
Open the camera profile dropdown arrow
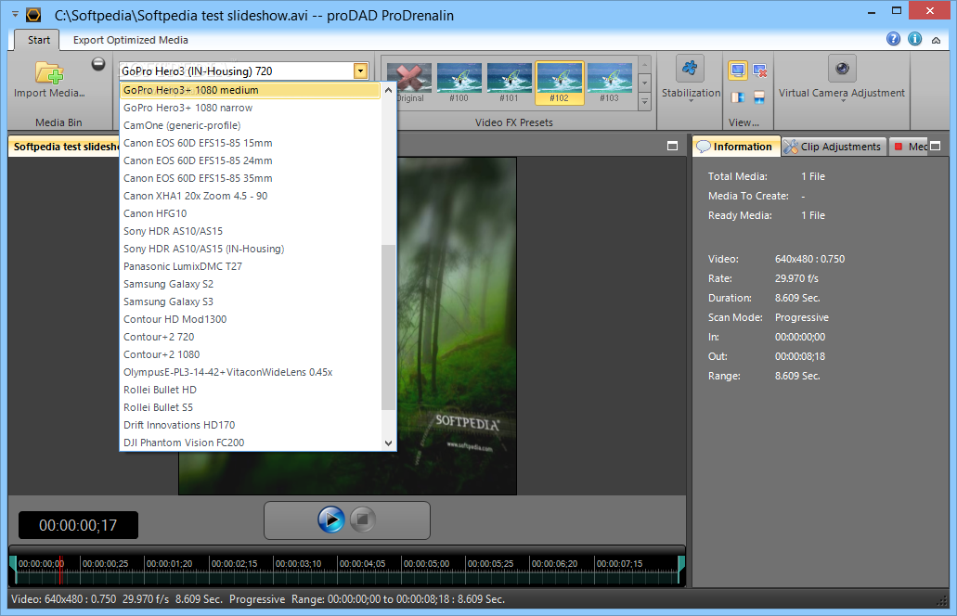pos(361,71)
